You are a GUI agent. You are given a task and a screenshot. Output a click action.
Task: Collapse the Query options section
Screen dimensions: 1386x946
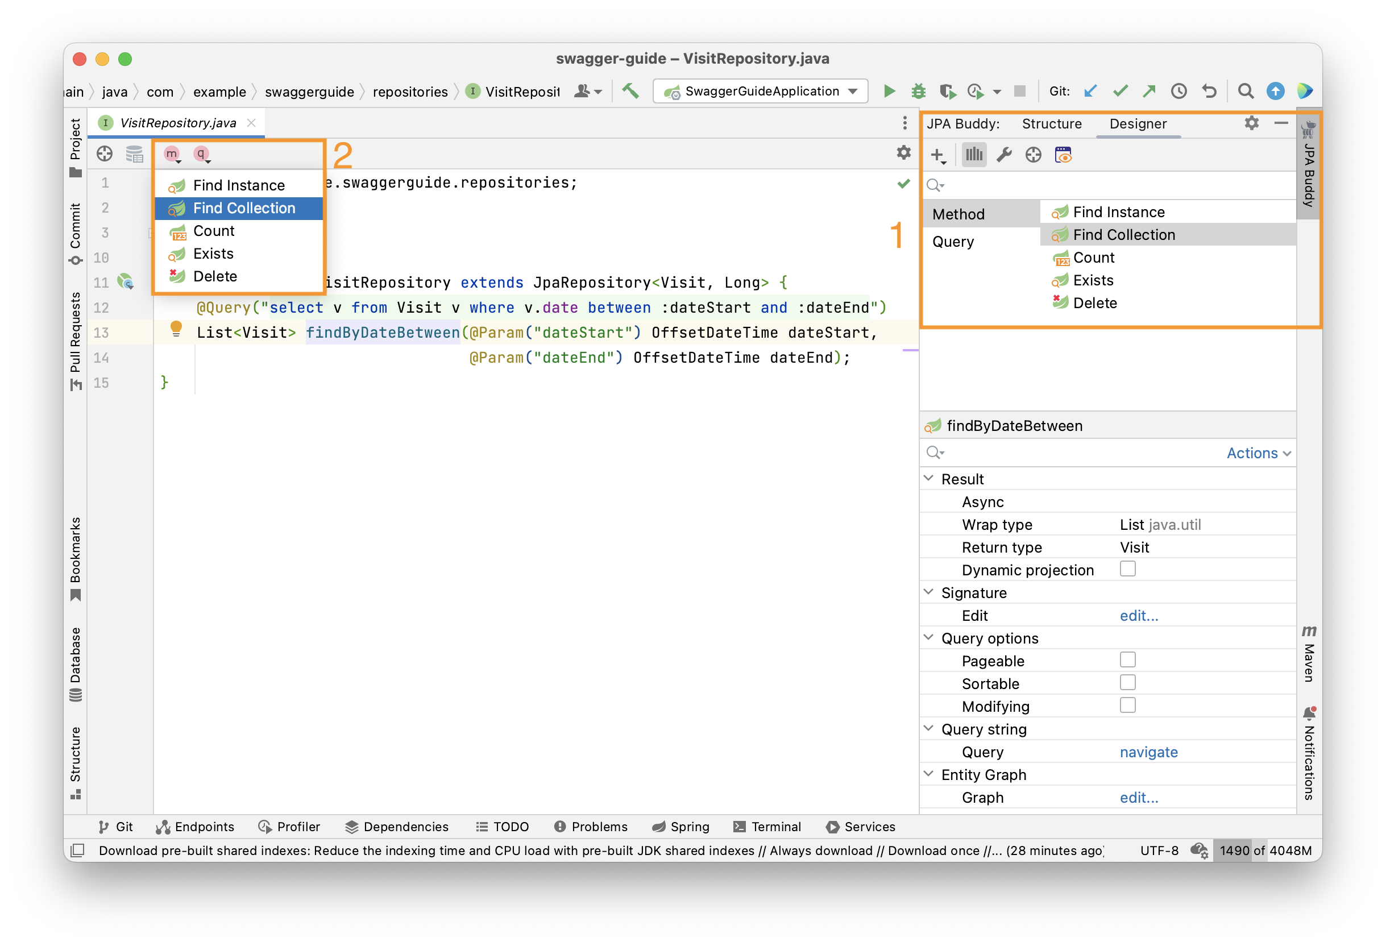928,637
